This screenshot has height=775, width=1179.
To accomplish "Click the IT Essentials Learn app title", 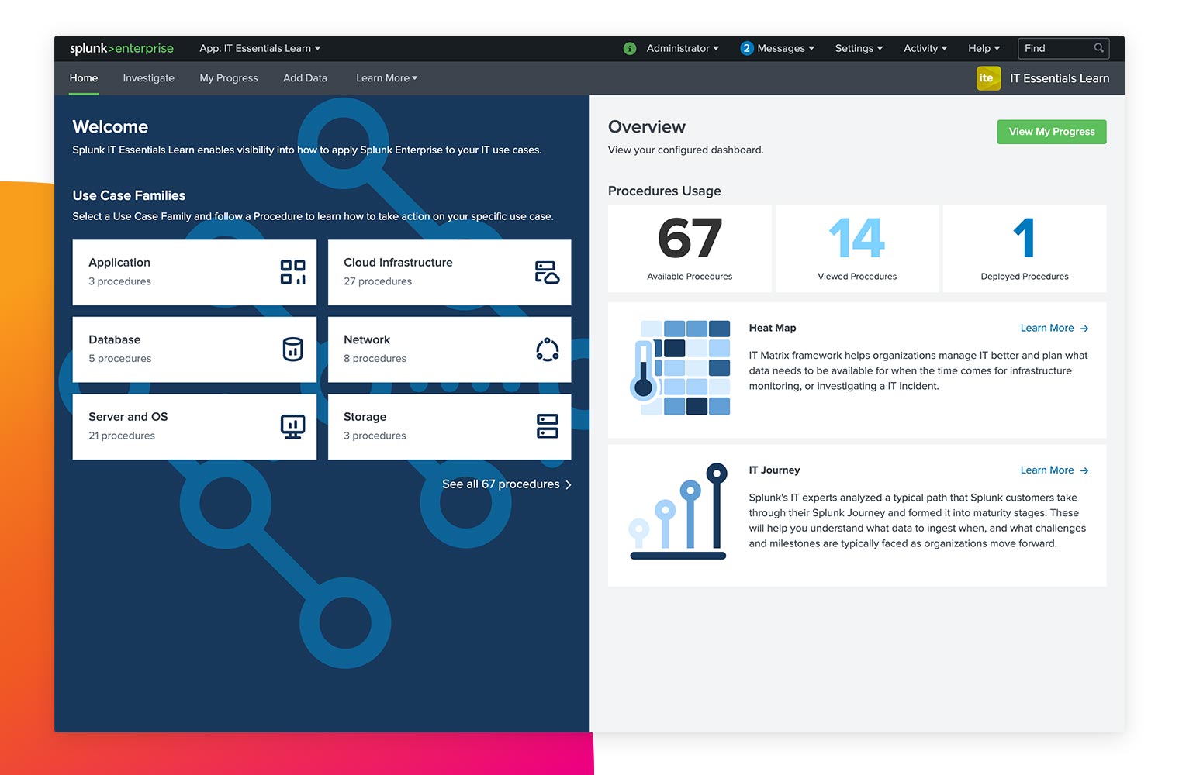I will 1060,78.
